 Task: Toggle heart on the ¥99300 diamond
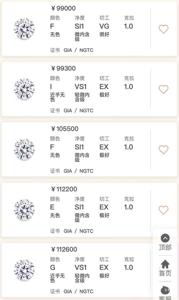click(164, 89)
